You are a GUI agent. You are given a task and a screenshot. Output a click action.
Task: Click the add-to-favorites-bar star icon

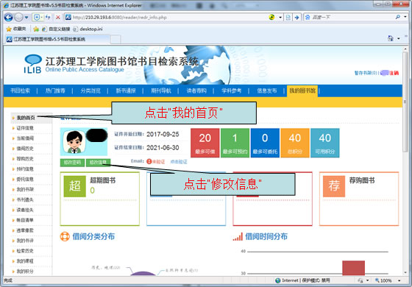[36, 29]
